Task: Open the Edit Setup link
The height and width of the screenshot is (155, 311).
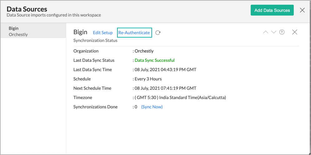Action: (x=103, y=33)
